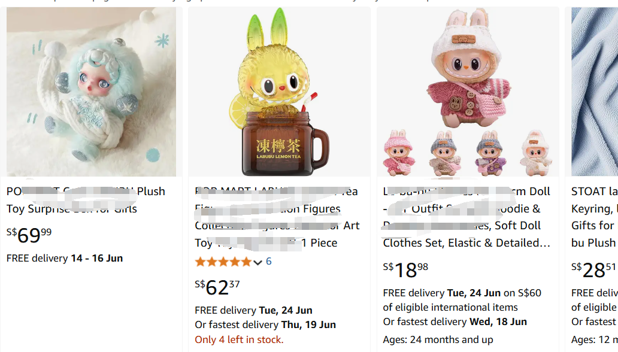Open the 6 customer ratings link
The width and height of the screenshot is (618, 352).
coord(269,262)
